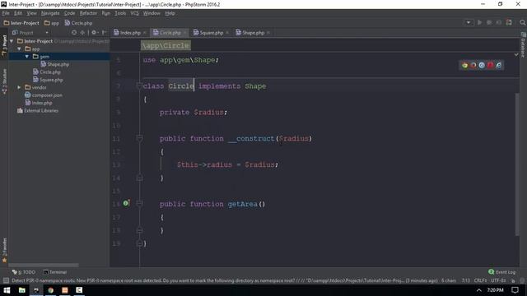The height and width of the screenshot is (296, 527).
Task: Open the Event Log
Action: (502, 272)
